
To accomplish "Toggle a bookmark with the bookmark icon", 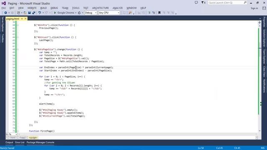I will coord(159,13).
